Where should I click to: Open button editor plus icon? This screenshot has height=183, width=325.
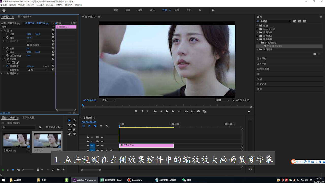click(x=249, y=112)
